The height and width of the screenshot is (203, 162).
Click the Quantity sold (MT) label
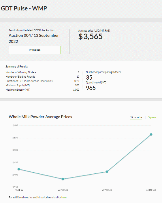pos(96,83)
